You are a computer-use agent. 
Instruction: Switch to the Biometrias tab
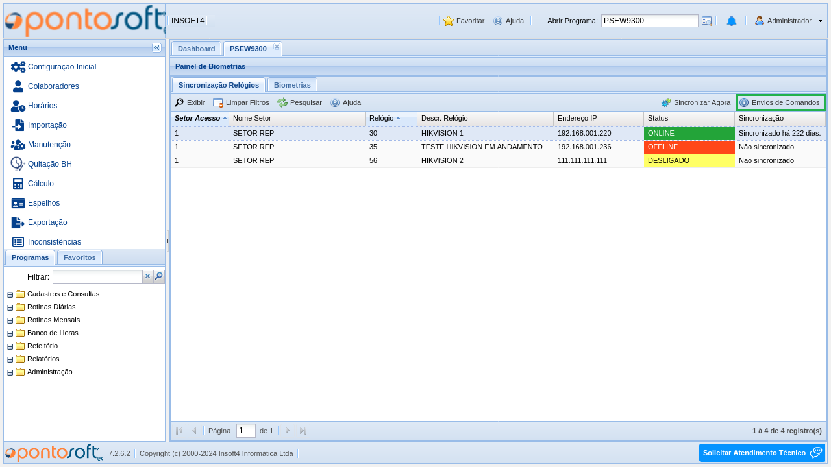(x=292, y=85)
